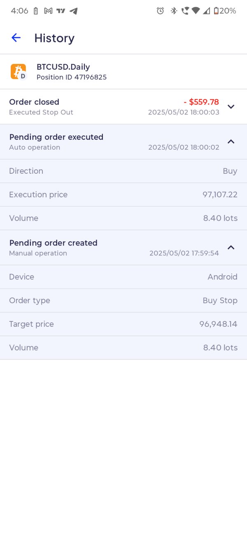This screenshot has width=247, height=550.
Task: Tap the -$559.78 loss amount
Action: [x=201, y=102]
